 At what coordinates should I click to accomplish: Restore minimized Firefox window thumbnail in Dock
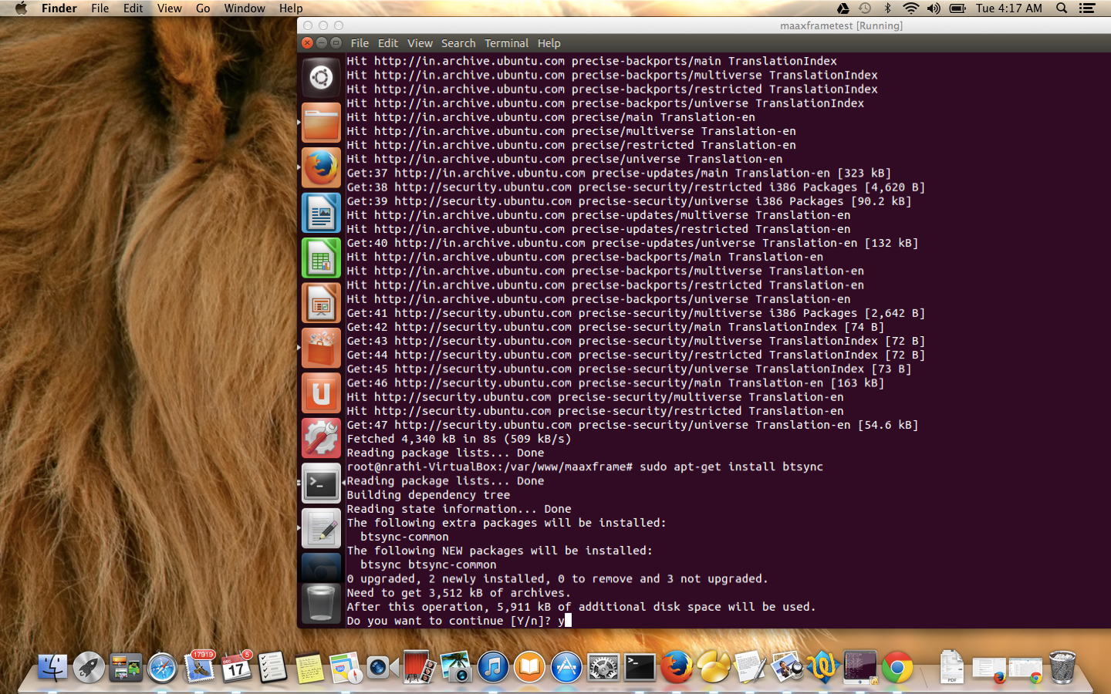[x=989, y=669]
